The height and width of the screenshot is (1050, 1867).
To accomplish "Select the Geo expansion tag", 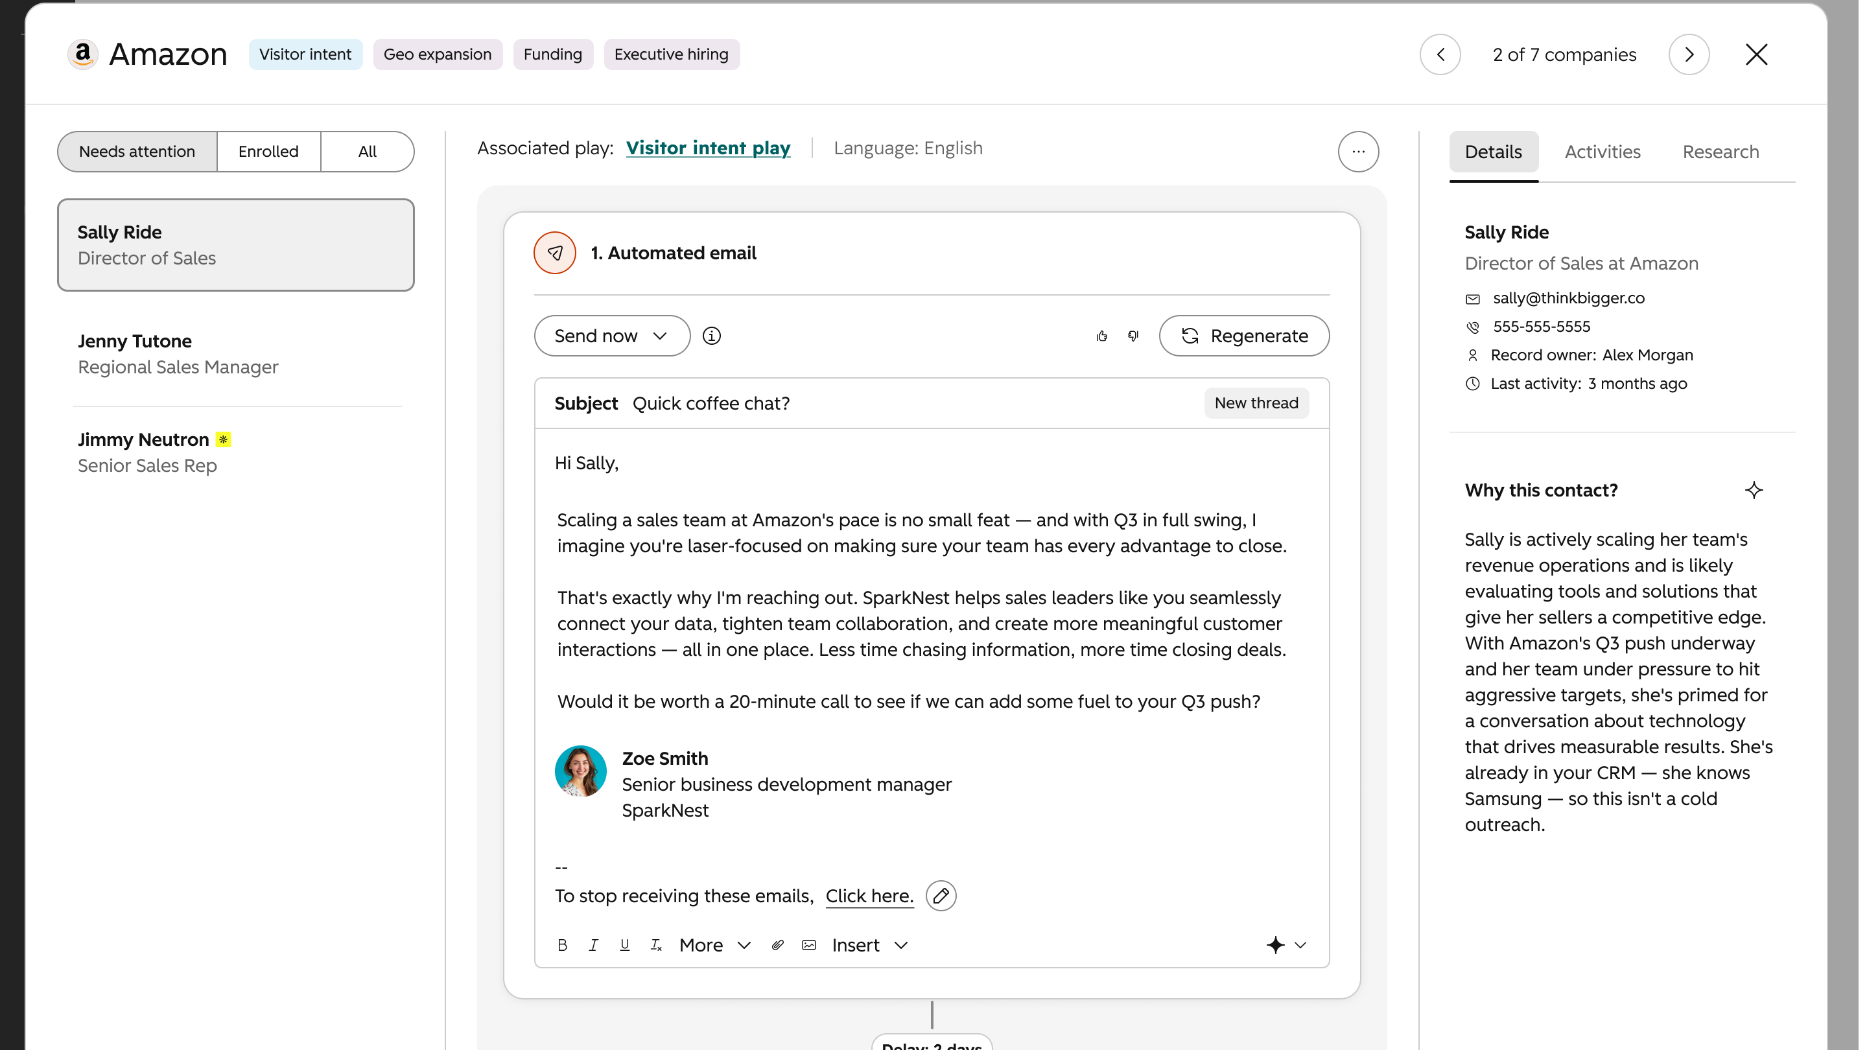I will [x=437, y=54].
